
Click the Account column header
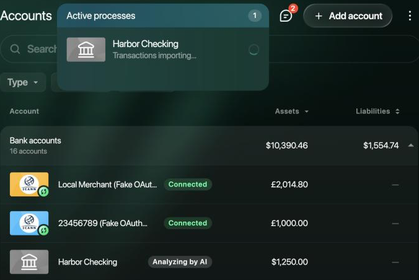click(x=24, y=111)
